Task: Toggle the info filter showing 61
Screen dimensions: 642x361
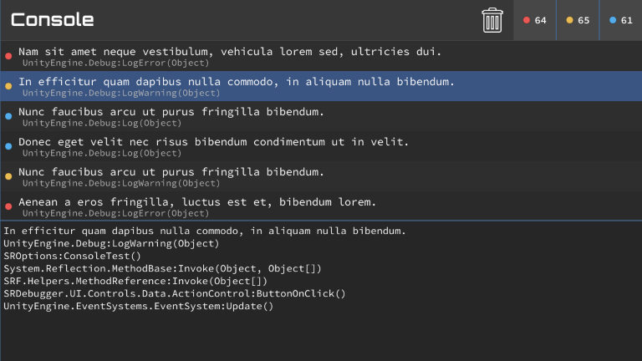Action: pyautogui.click(x=621, y=20)
